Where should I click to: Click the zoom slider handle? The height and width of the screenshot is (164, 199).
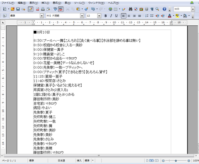[x=176, y=161]
